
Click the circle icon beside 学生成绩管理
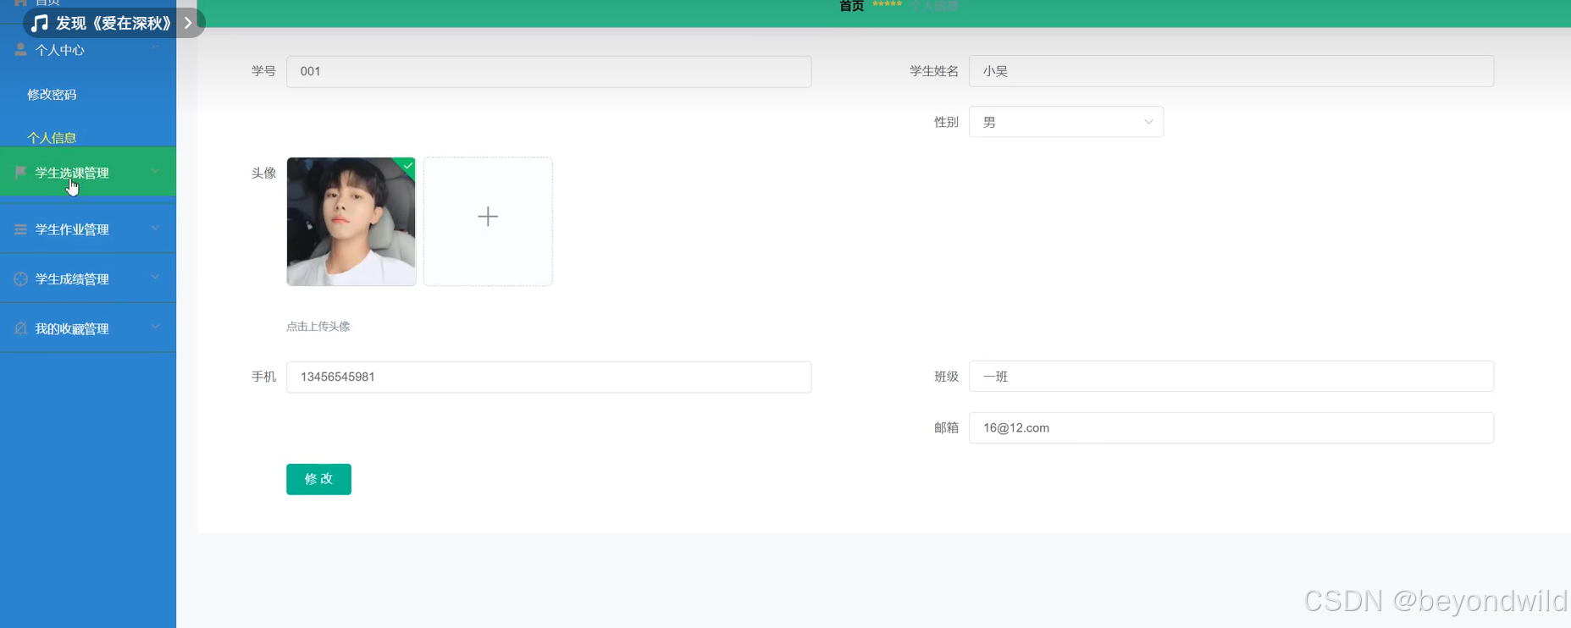coord(20,278)
